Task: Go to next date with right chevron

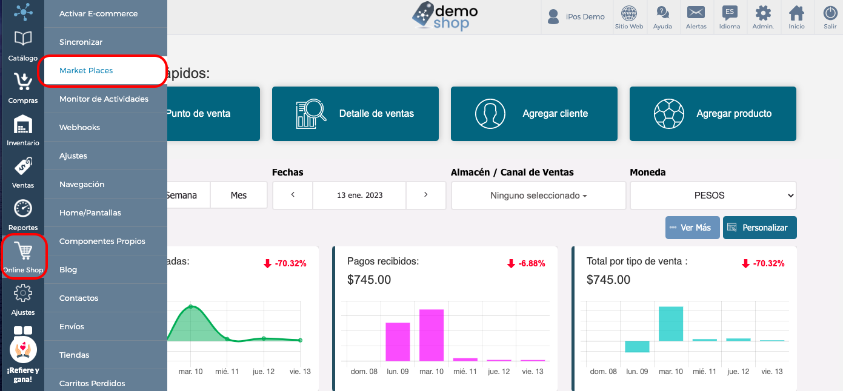Action: click(x=426, y=195)
